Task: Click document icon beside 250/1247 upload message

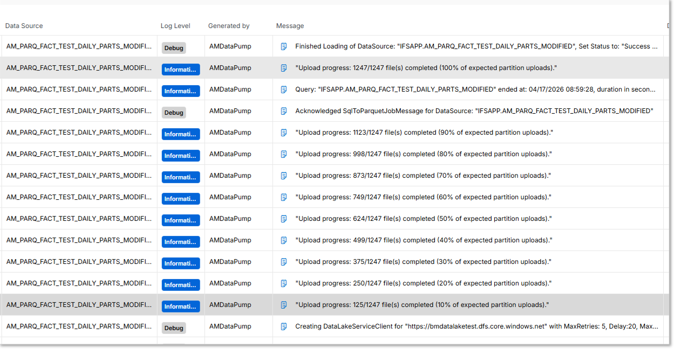Action: coord(284,283)
